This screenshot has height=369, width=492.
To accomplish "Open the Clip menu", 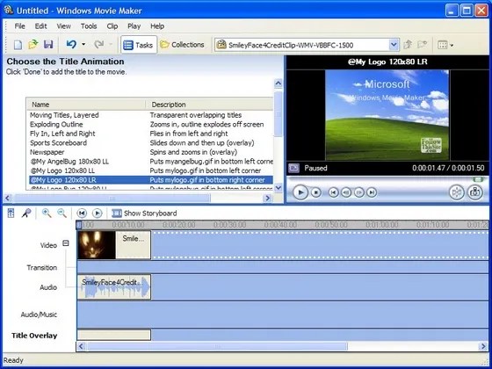I will 112,26.
